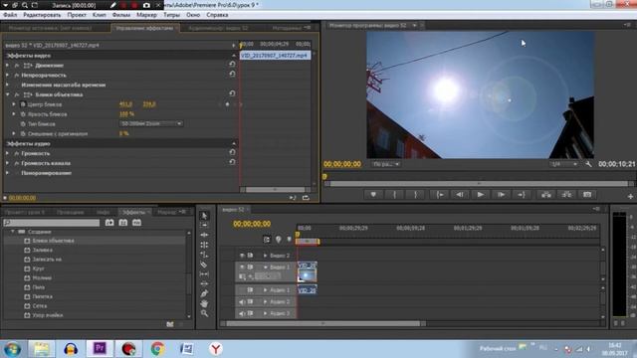Toggle snap in the timeline

pos(267,240)
